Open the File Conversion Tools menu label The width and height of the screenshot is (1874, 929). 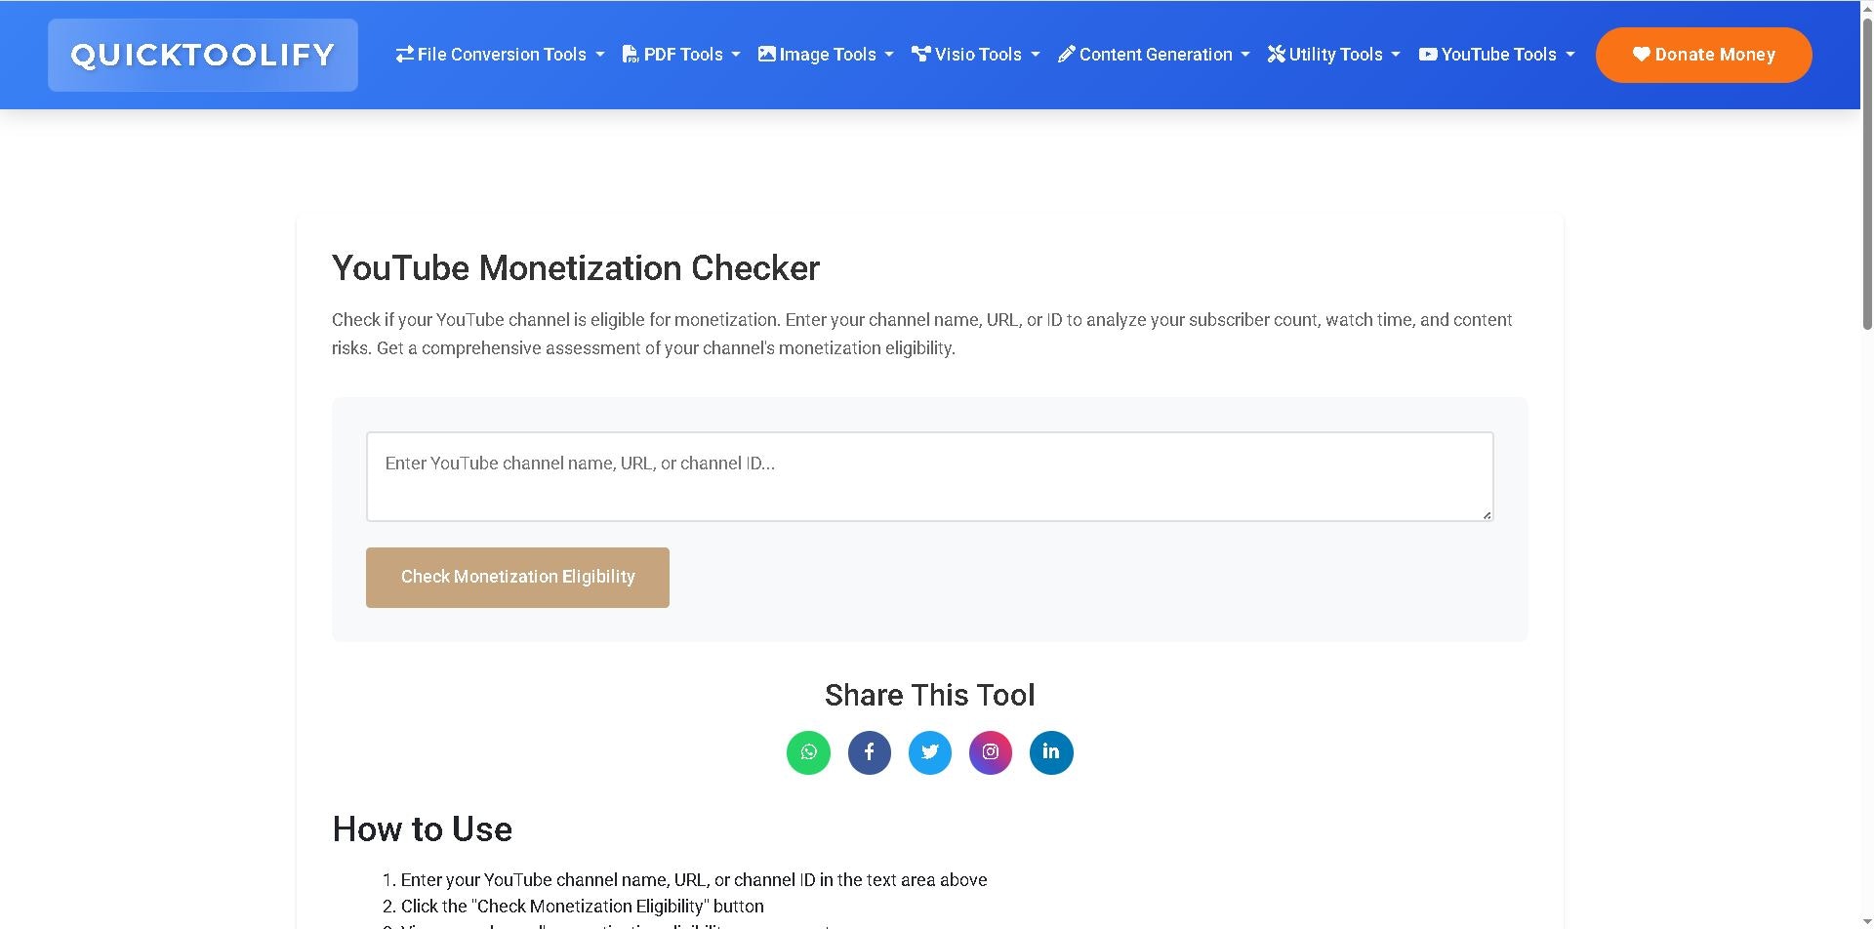pyautogui.click(x=502, y=55)
